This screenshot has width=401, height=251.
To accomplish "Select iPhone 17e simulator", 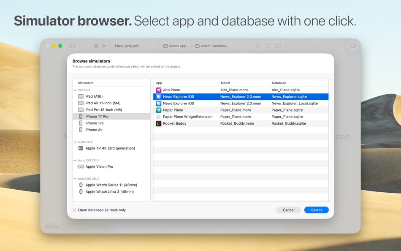I will pyautogui.click(x=111, y=123).
